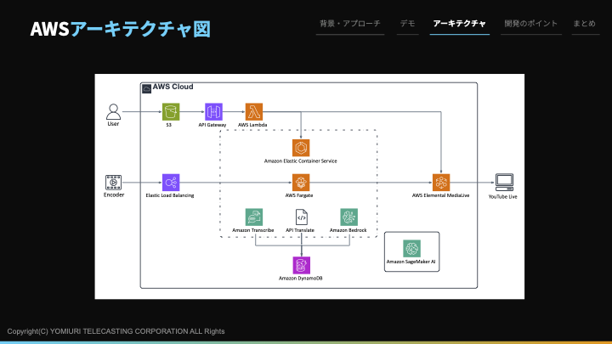Click the Encoder label text
Image resolution: width=612 pixels, height=344 pixels.
(x=114, y=195)
